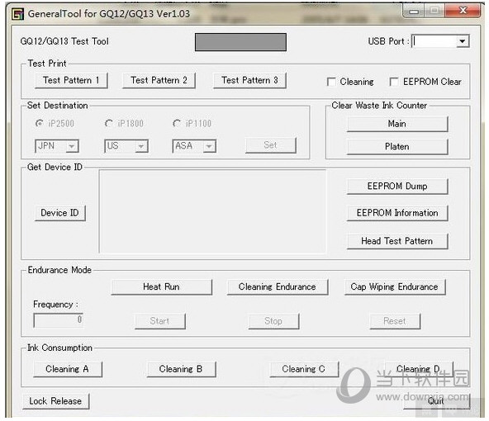Quit the GeneralTool application
The height and width of the screenshot is (421, 489).
click(x=437, y=401)
